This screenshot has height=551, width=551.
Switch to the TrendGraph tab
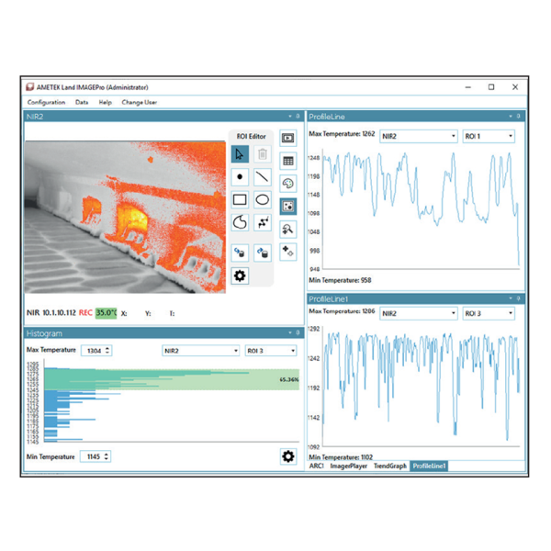390,467
